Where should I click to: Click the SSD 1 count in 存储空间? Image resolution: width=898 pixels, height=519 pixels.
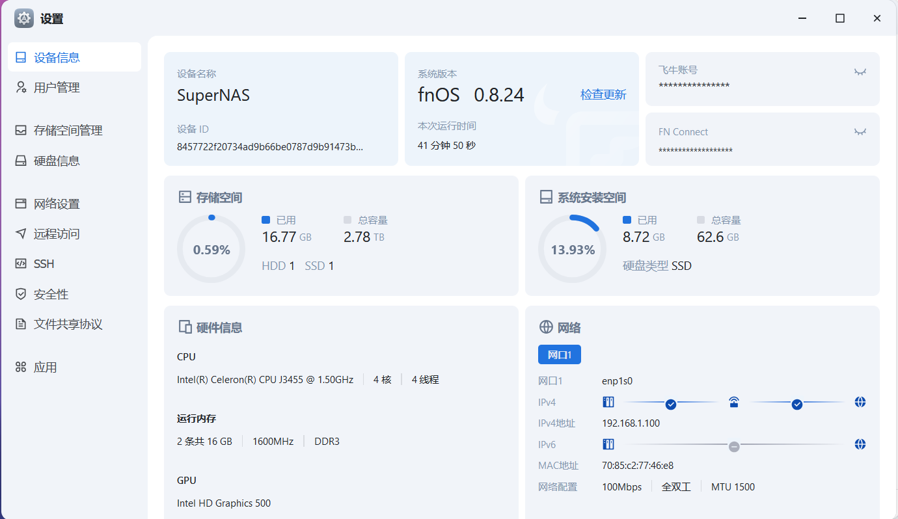pos(320,266)
